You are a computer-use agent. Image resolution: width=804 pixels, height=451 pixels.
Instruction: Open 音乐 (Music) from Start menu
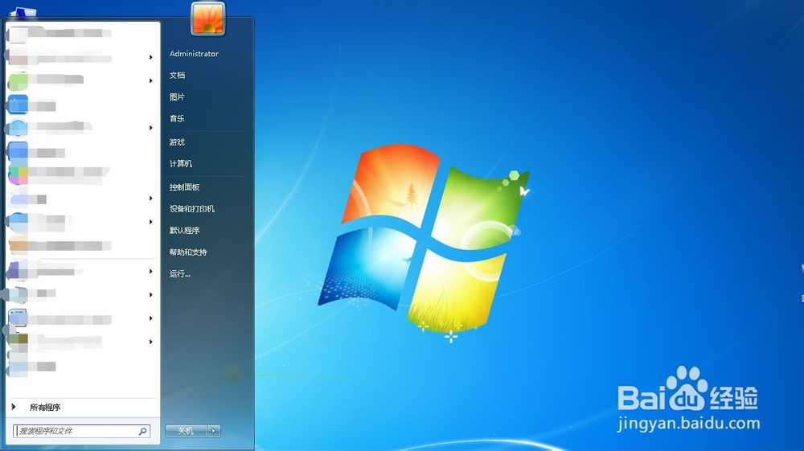point(177,118)
